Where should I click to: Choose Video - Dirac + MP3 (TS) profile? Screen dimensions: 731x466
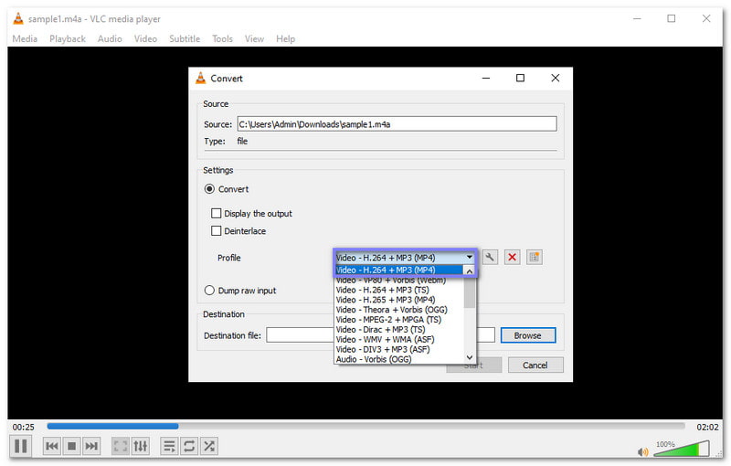click(399, 330)
